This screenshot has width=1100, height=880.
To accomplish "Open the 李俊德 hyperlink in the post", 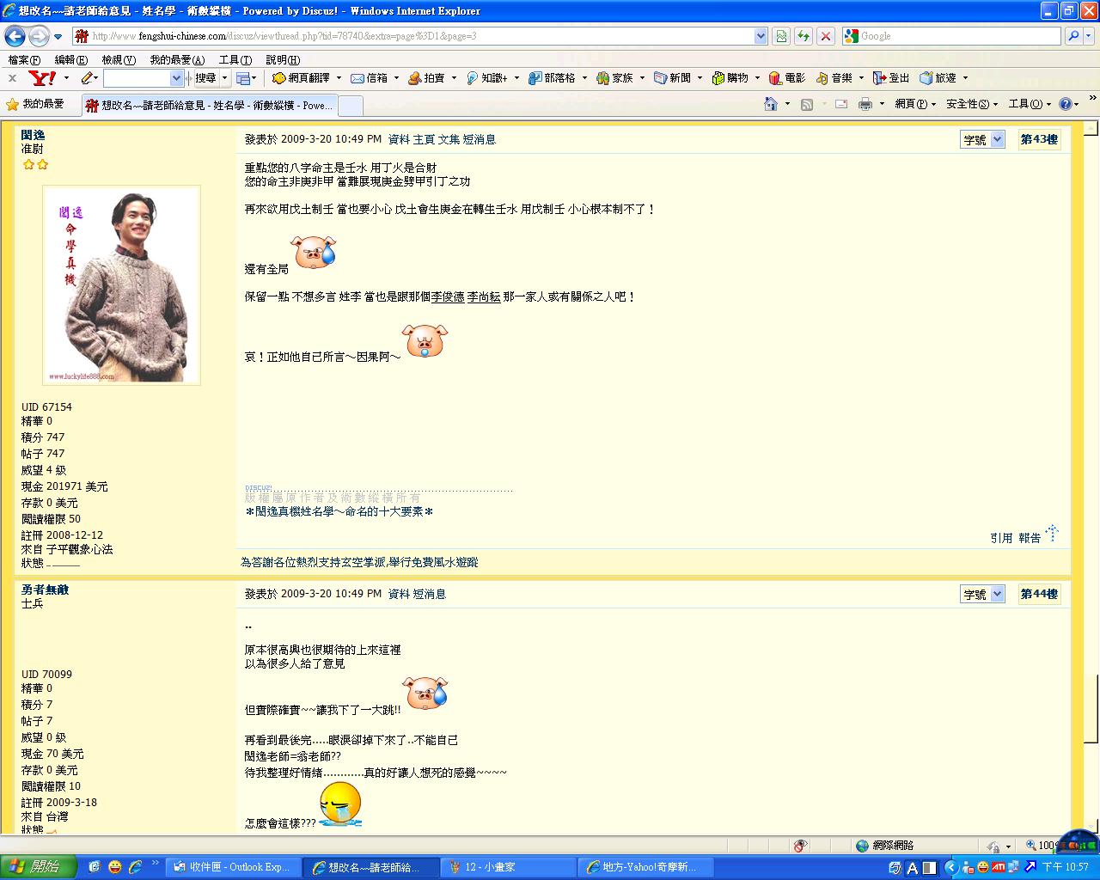I will click(x=448, y=296).
